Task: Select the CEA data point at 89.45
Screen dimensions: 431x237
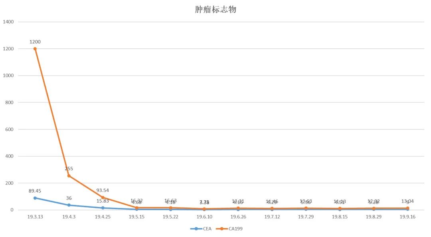Action: pos(35,198)
